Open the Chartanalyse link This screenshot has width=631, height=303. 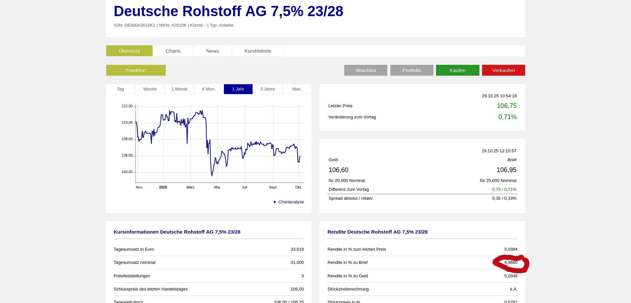(x=291, y=202)
